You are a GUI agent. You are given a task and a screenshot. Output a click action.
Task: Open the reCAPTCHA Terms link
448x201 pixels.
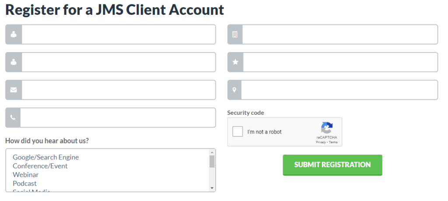tap(333, 142)
